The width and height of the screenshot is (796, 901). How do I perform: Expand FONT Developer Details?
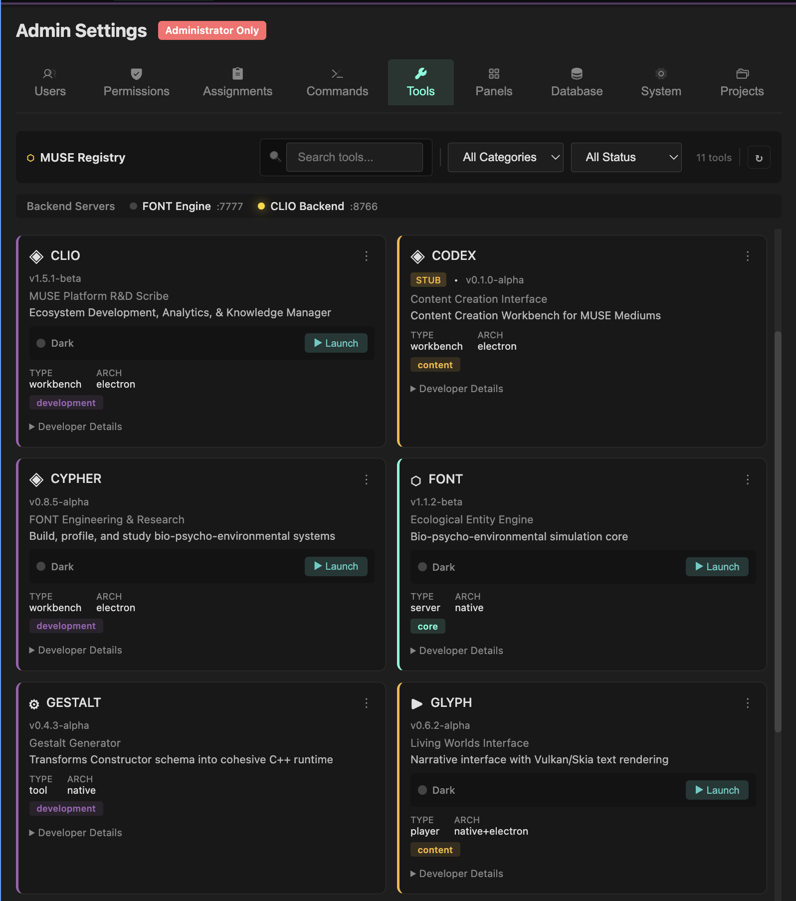click(x=457, y=651)
